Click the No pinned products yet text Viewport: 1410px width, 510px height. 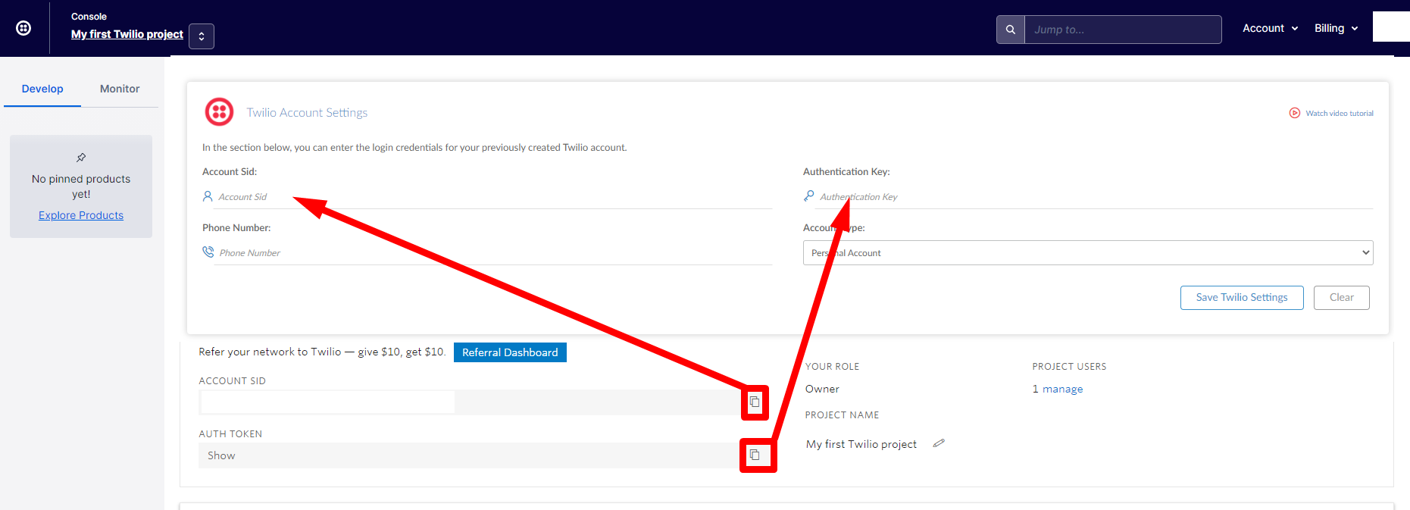click(x=81, y=186)
